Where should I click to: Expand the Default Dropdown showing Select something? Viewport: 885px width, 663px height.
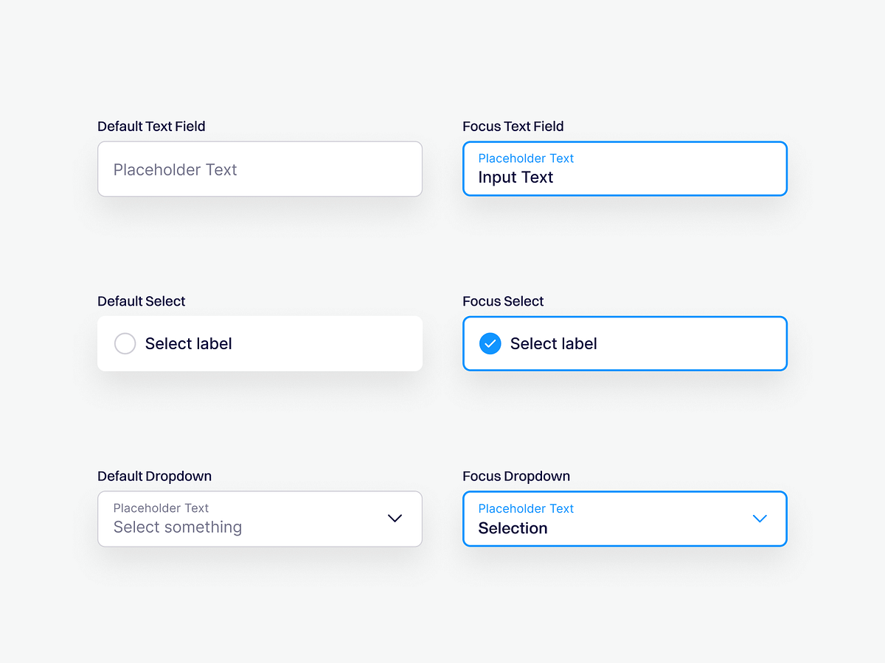point(260,519)
